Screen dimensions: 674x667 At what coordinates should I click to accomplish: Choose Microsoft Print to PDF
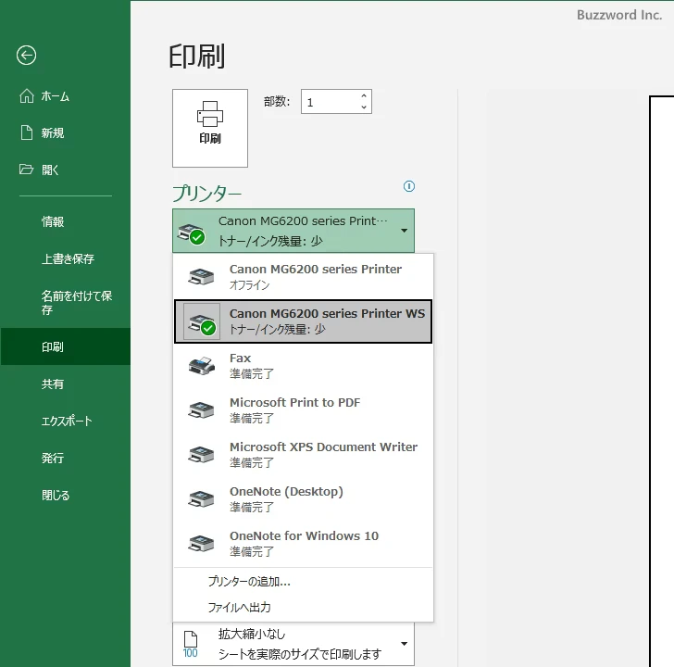tap(303, 409)
